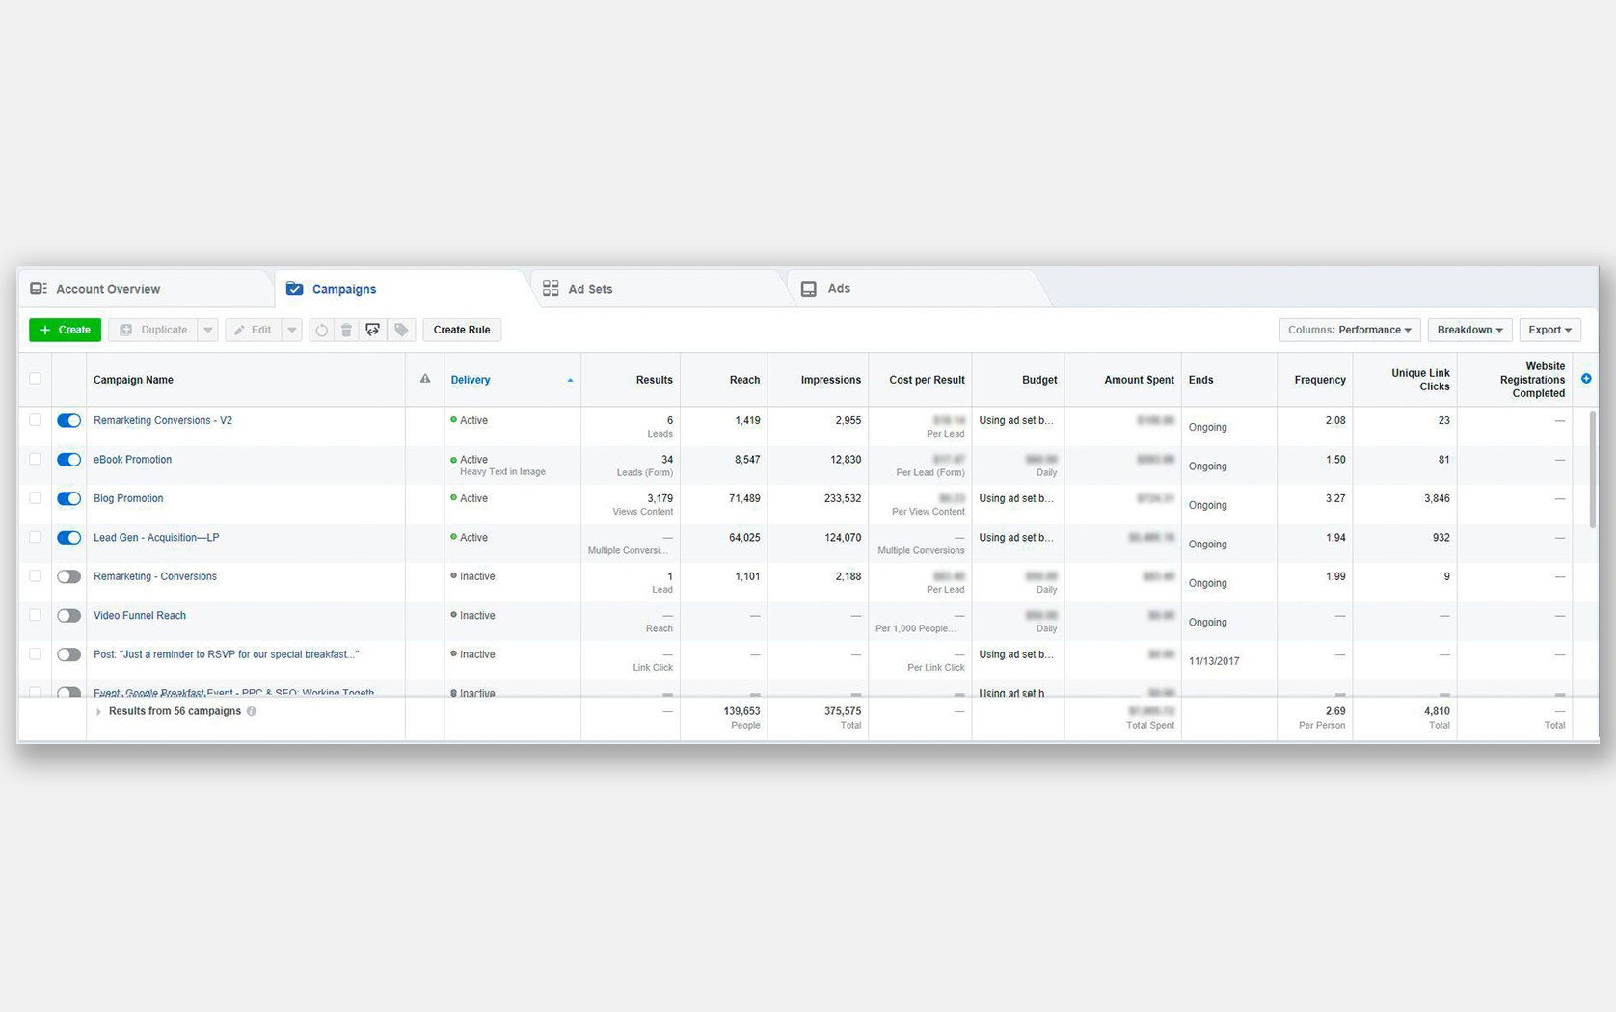Image resolution: width=1616 pixels, height=1012 pixels.
Task: Open the Duplicate dropdown arrow
Action: (207, 330)
